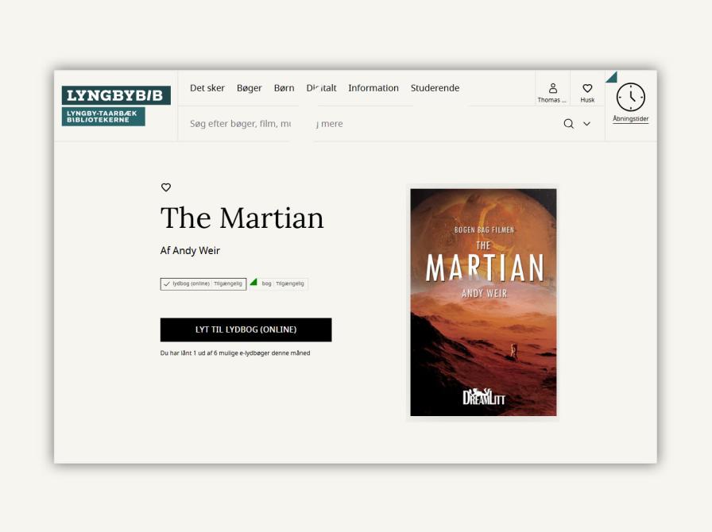Open the Husk heart list icon
The image size is (712, 532).
pos(587,92)
